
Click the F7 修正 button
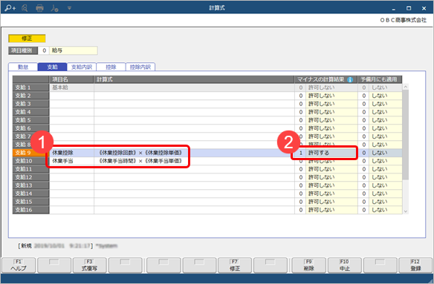(x=235, y=265)
